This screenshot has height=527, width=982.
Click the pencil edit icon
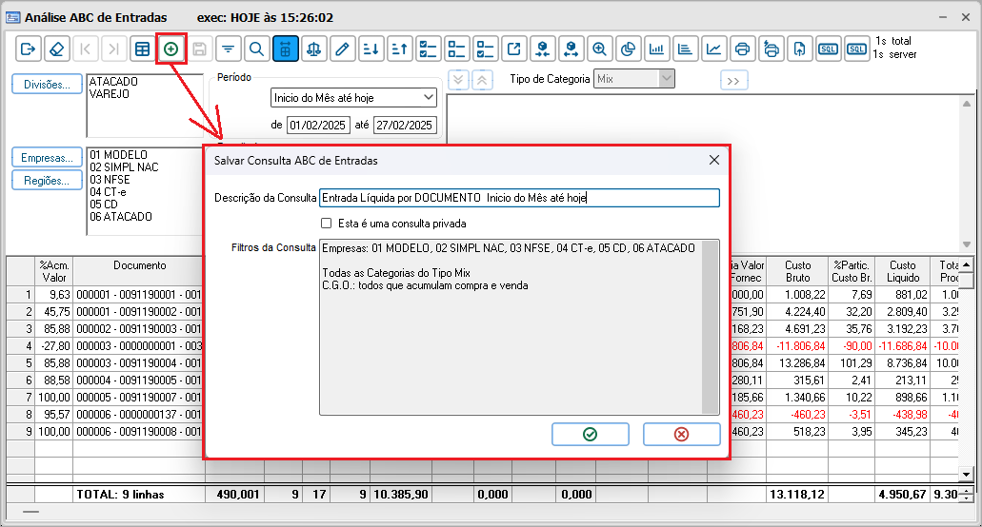coord(343,49)
